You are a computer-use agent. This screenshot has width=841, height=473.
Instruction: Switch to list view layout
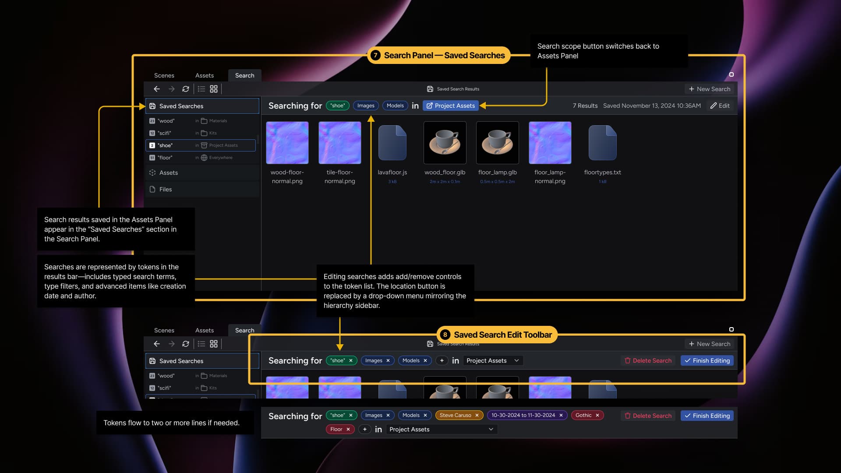[201, 89]
